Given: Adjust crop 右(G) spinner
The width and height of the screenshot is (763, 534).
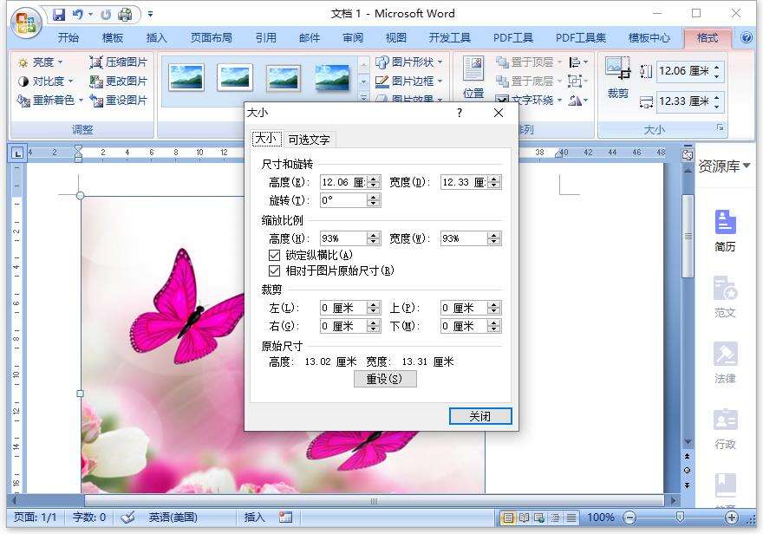Looking at the screenshot, I should pyautogui.click(x=374, y=326).
